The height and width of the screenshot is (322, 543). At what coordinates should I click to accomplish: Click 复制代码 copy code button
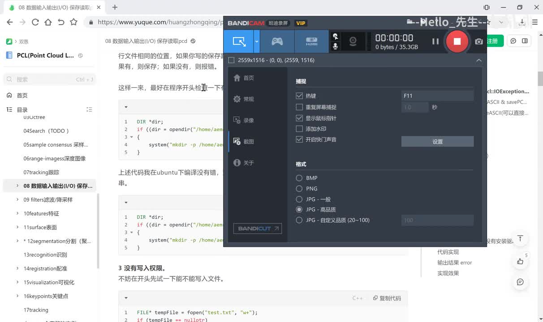coord(387,298)
